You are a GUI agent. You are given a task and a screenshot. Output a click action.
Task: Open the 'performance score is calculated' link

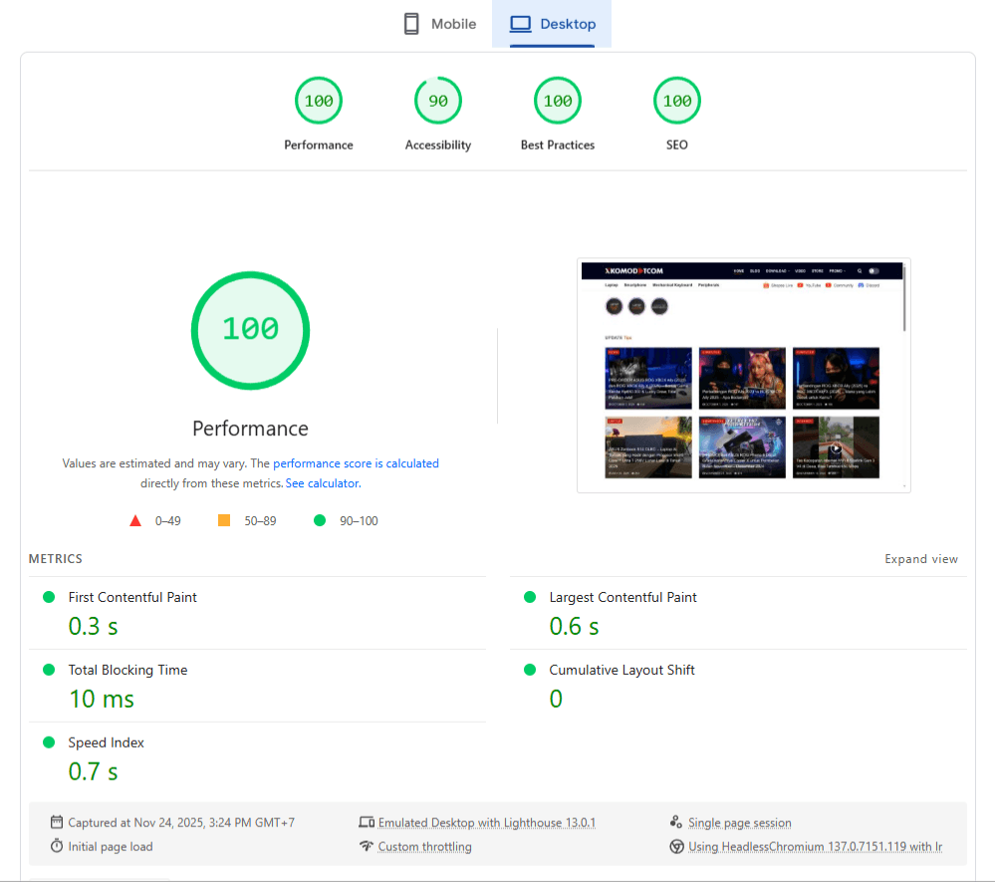(x=356, y=463)
